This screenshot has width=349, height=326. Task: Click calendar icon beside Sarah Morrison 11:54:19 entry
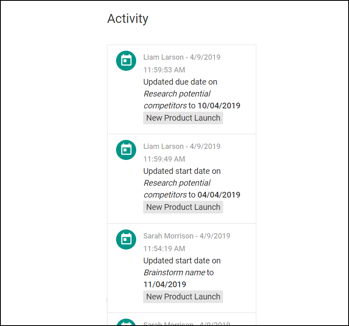pos(126,239)
